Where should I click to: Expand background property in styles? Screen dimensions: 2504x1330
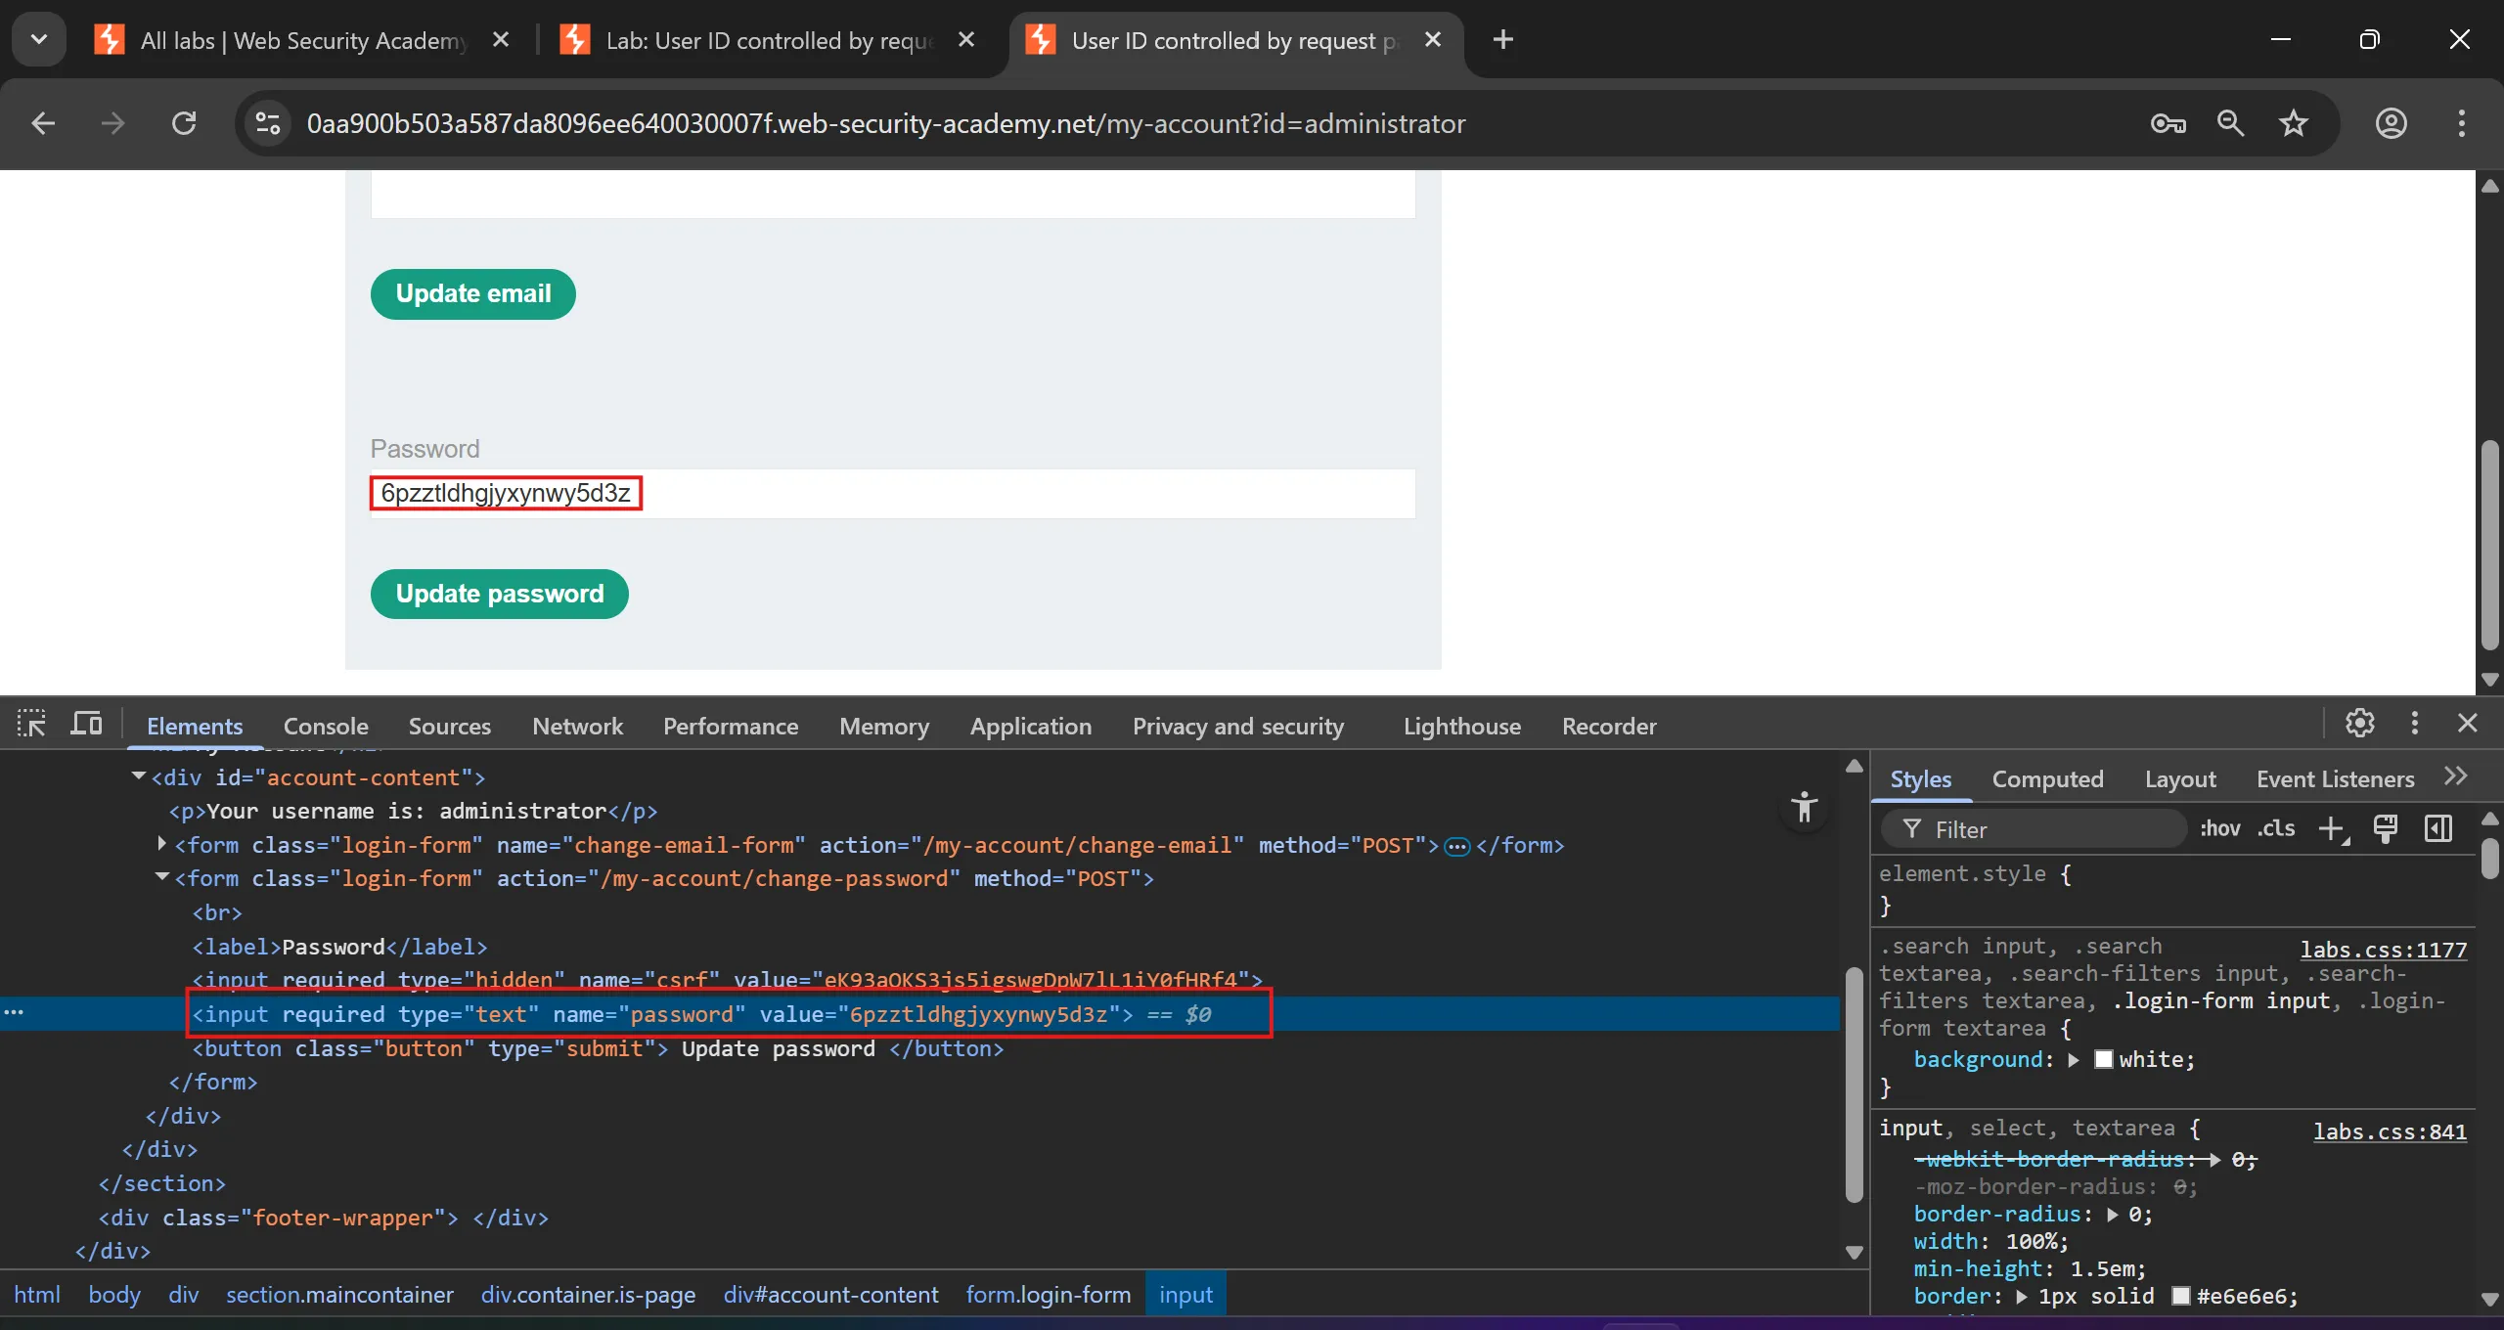[x=2074, y=1060]
